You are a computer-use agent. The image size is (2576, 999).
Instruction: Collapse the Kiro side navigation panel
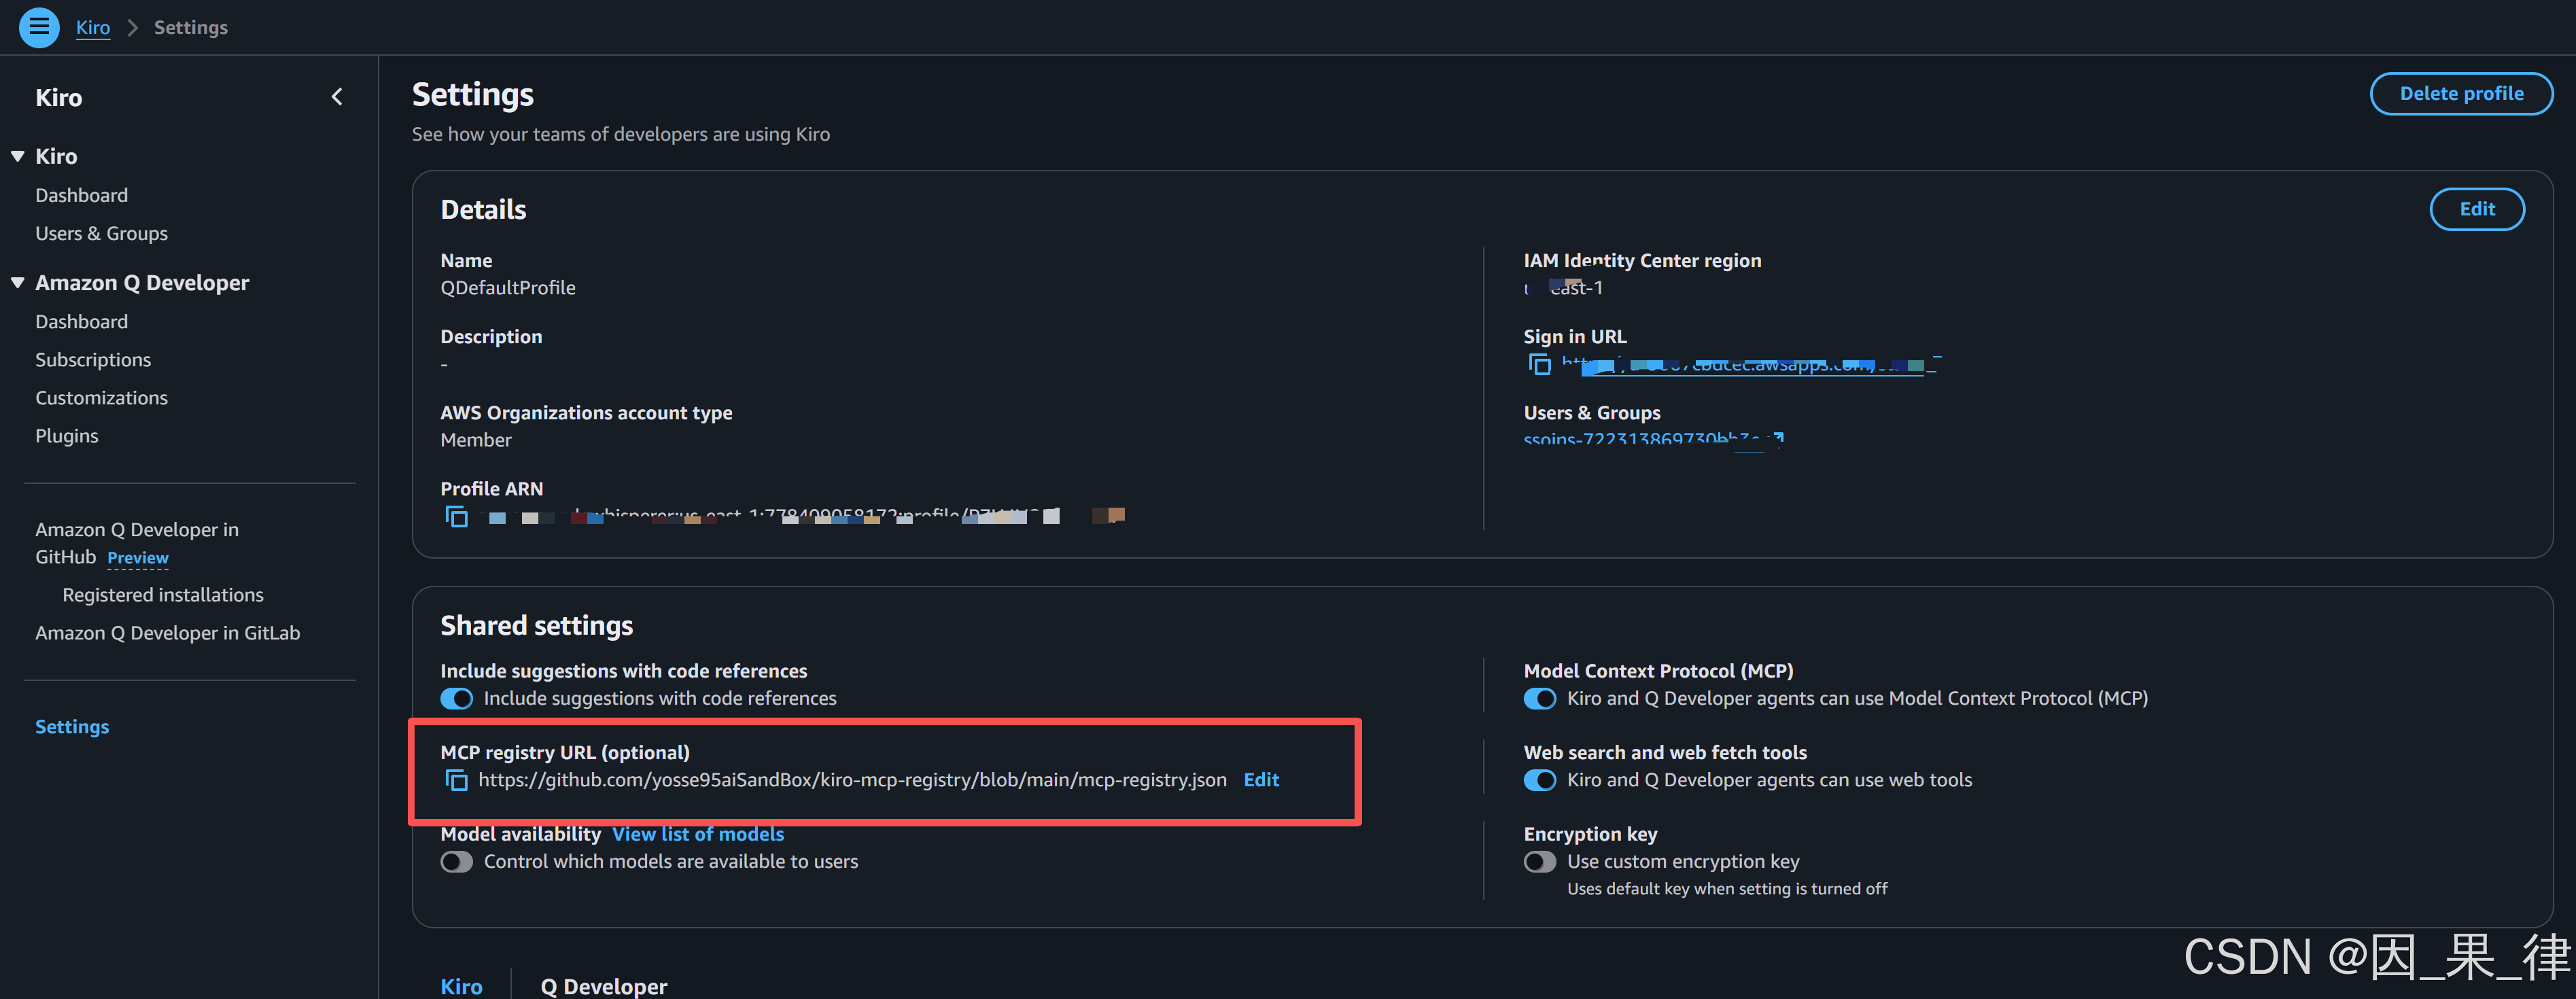(337, 97)
